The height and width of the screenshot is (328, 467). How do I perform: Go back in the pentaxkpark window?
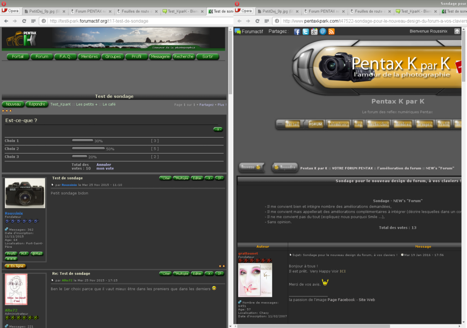tap(239, 21)
